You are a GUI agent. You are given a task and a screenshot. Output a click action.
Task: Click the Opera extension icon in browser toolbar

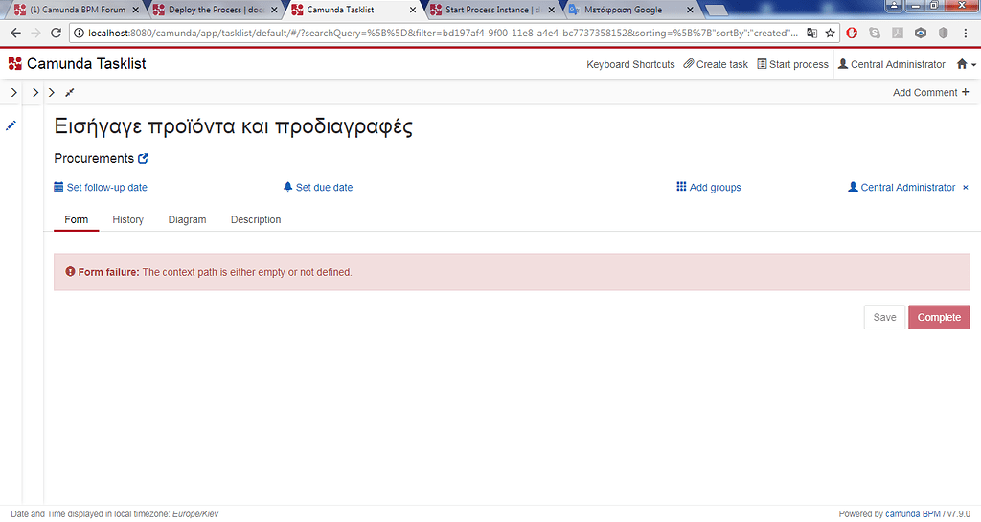tap(852, 33)
